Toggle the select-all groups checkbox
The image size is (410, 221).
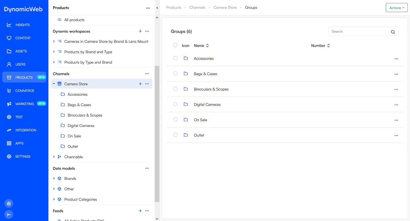[175, 45]
